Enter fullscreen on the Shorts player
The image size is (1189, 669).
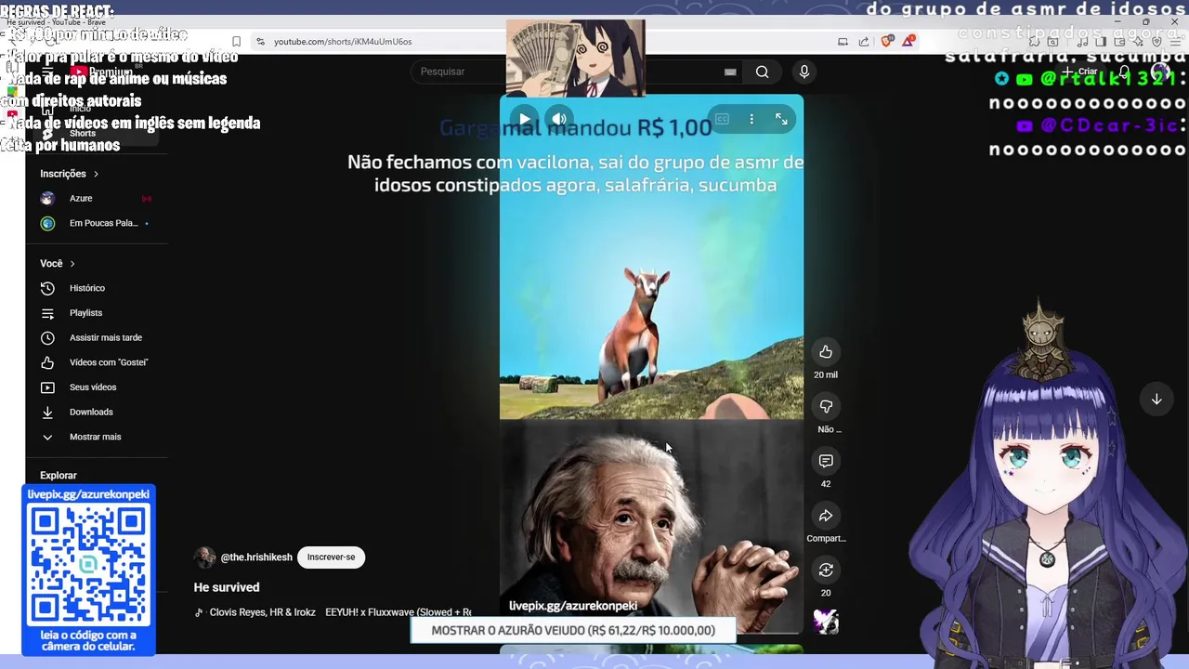(781, 119)
